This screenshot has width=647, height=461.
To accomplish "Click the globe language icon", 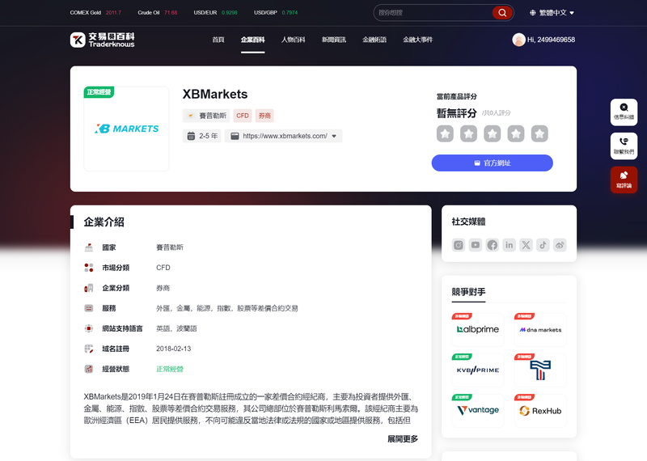I will pyautogui.click(x=533, y=13).
